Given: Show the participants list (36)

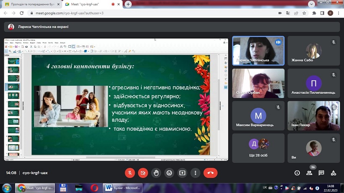Looking at the screenshot, I should click(x=309, y=173).
